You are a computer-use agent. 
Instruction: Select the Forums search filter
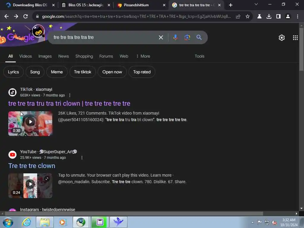click(106, 56)
